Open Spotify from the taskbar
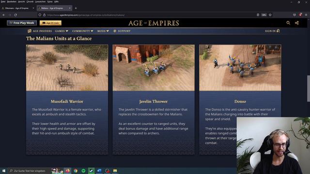The height and width of the screenshot is (174, 310). 83,171
